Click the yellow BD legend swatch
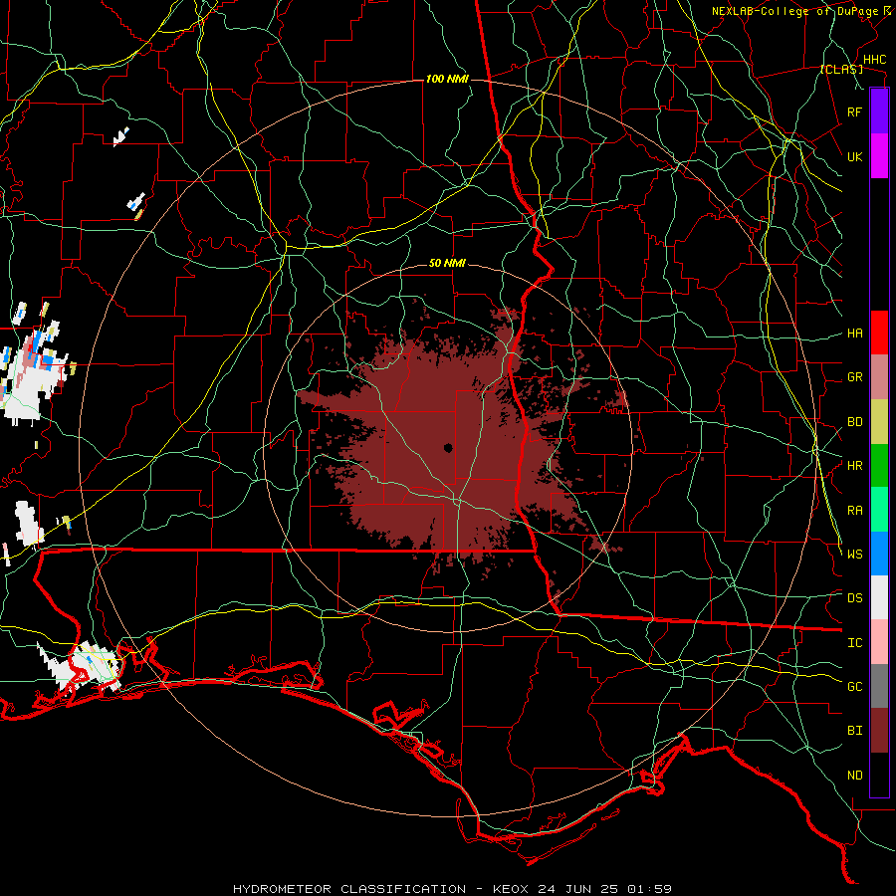Viewport: 896px width, 896px height. [879, 422]
